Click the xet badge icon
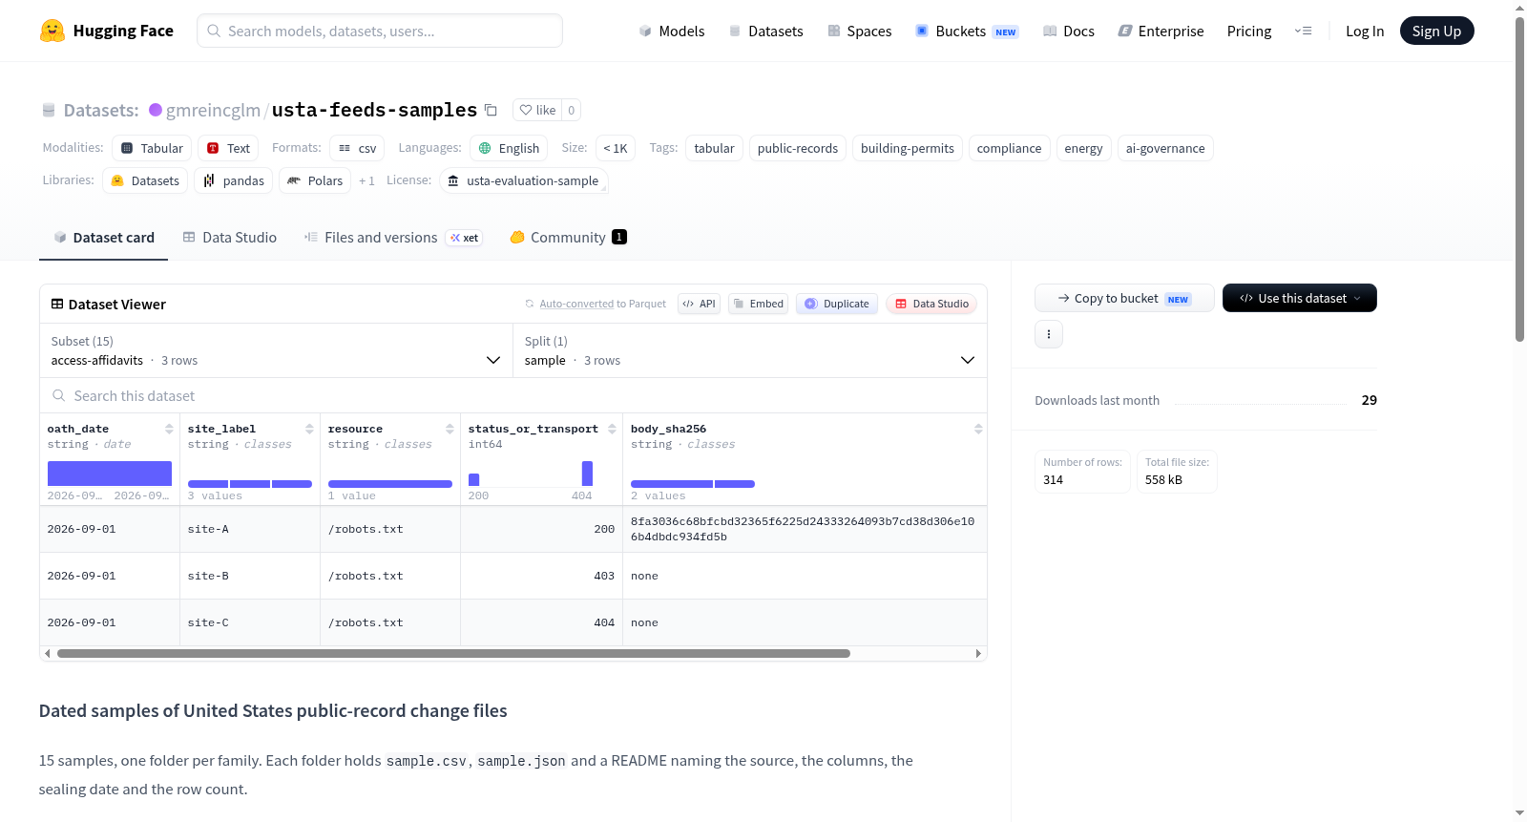The image size is (1527, 822). click(464, 238)
